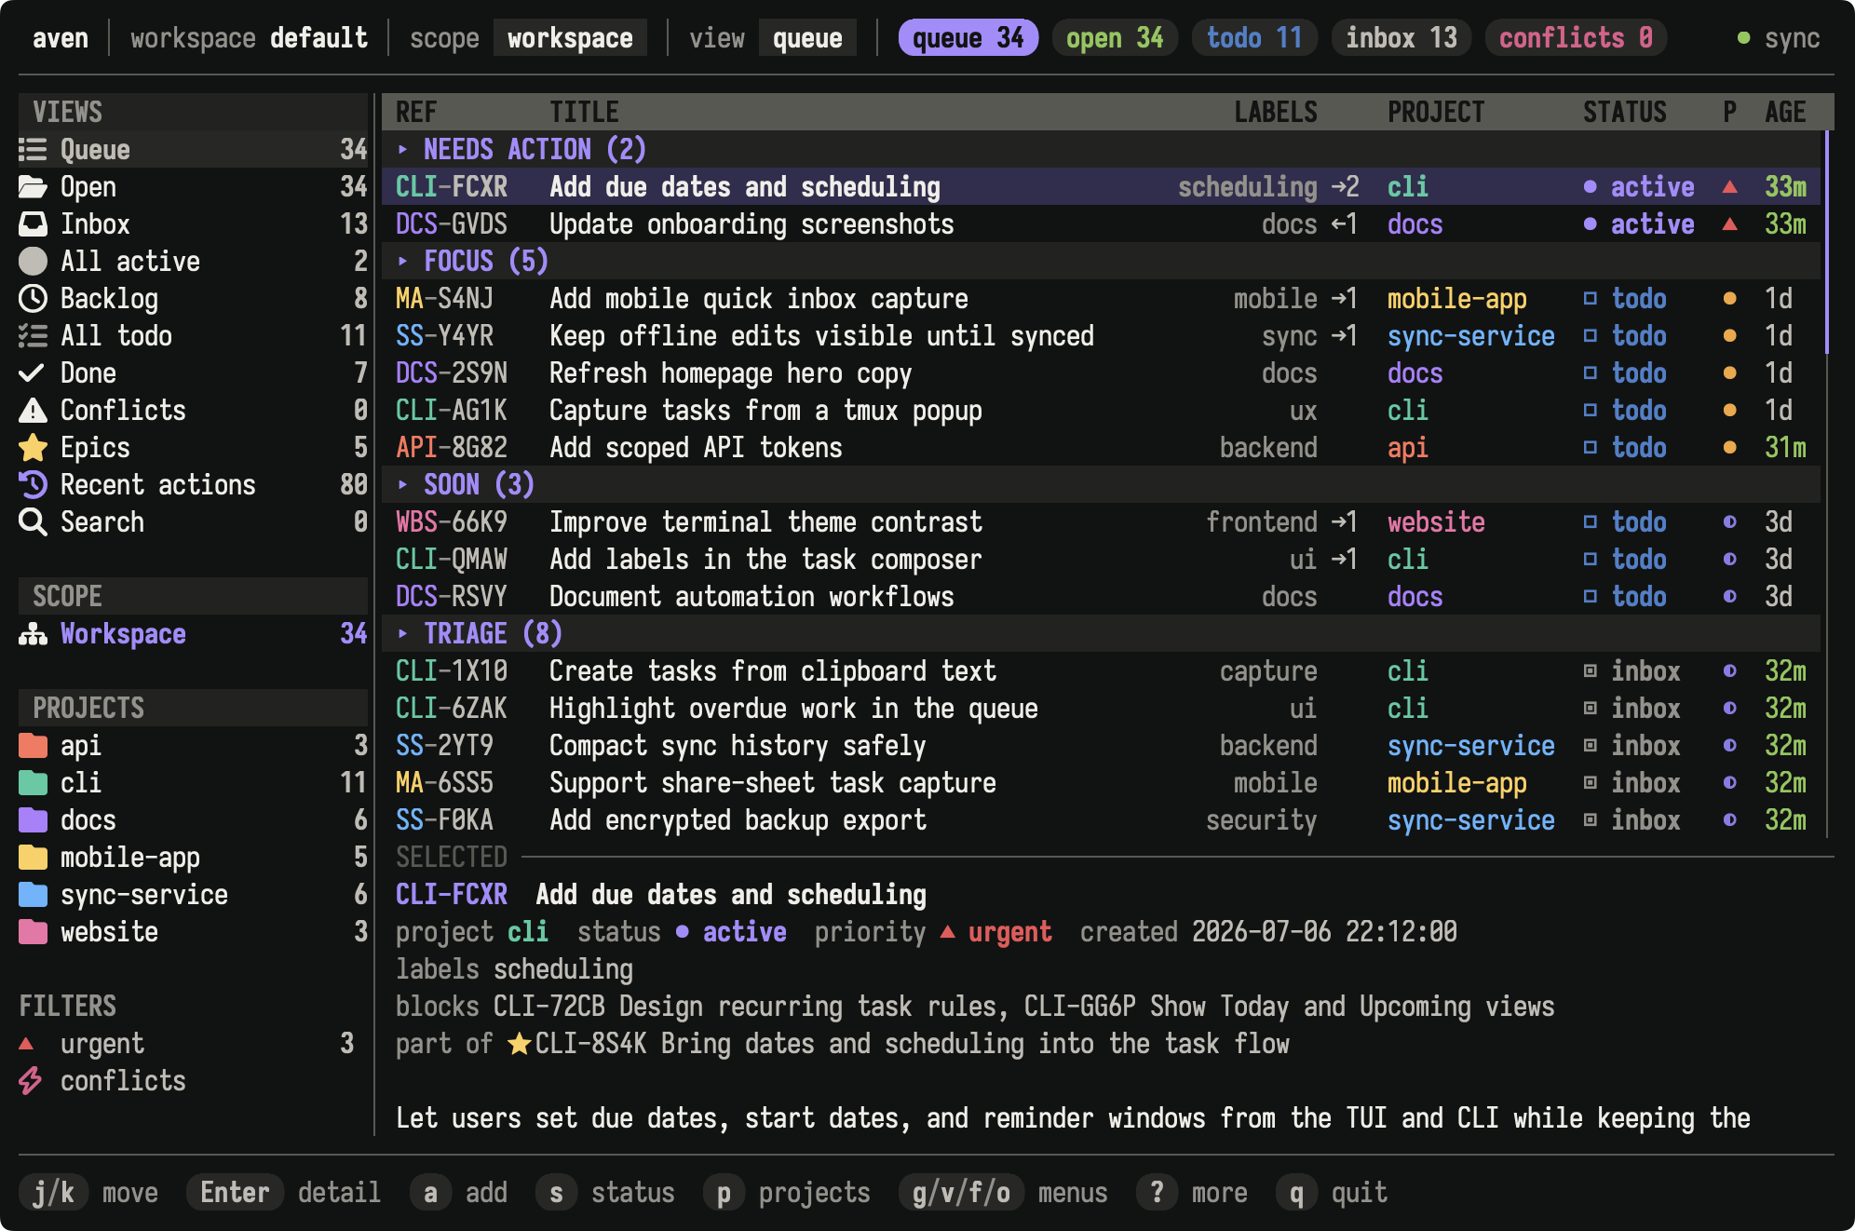
Task: Switch to the conflicts 0 tab
Action: (1576, 38)
